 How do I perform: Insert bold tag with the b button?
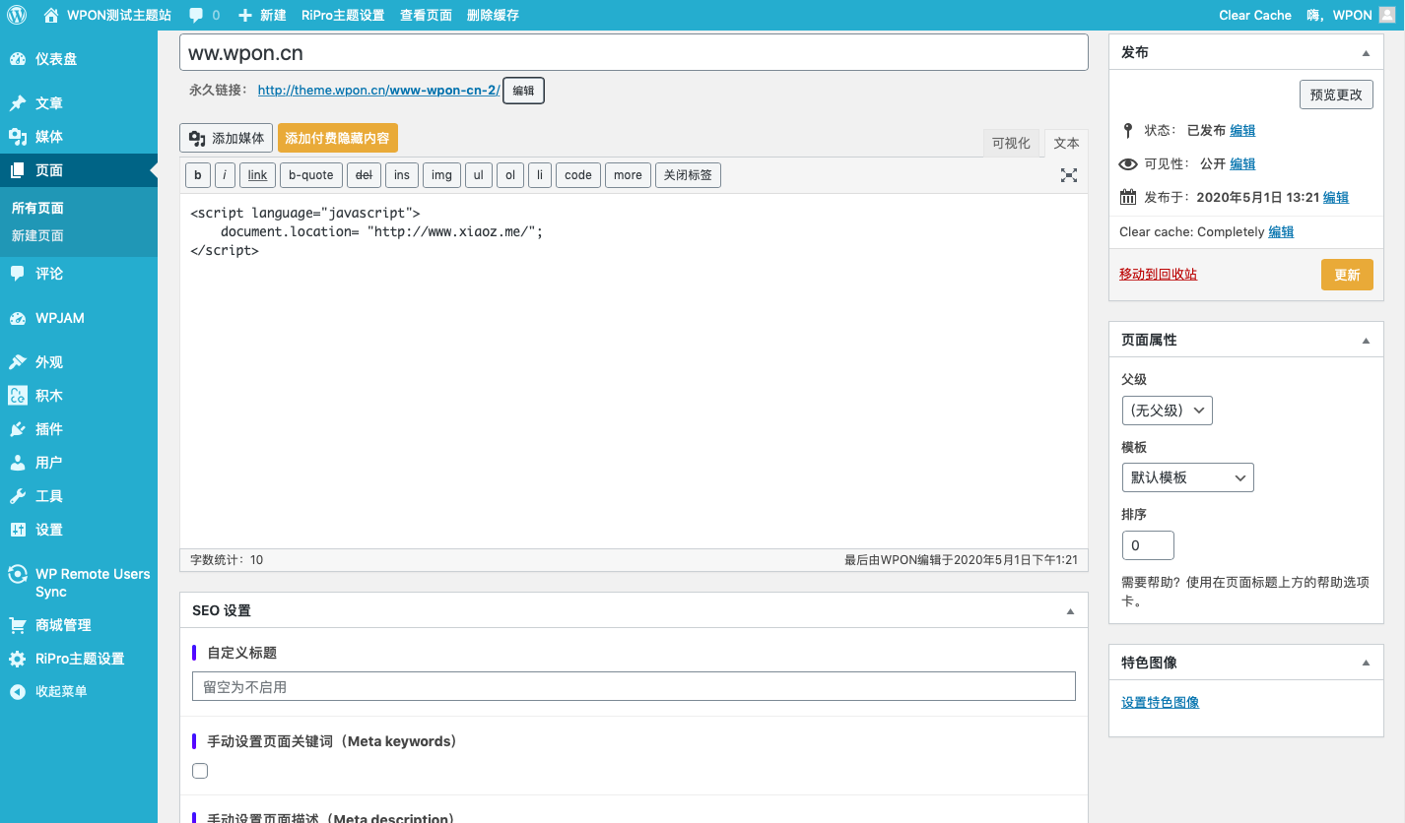click(x=197, y=175)
